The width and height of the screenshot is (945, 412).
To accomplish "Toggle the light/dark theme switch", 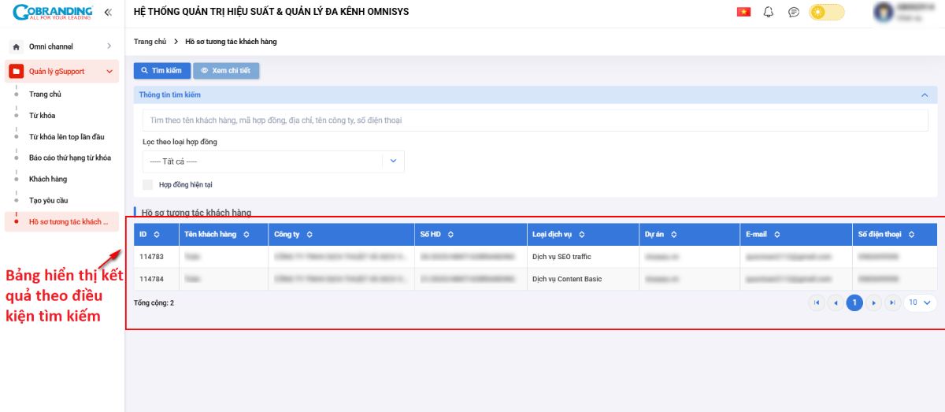I will coord(827,12).
